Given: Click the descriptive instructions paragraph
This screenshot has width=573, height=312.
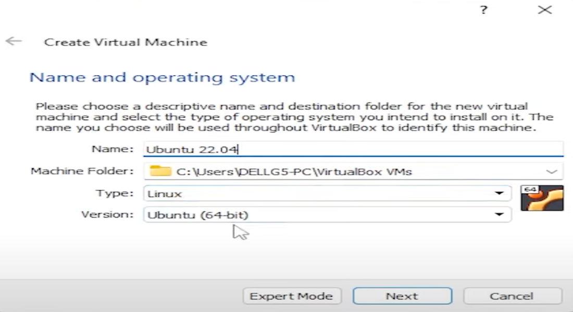Looking at the screenshot, I should [294, 117].
